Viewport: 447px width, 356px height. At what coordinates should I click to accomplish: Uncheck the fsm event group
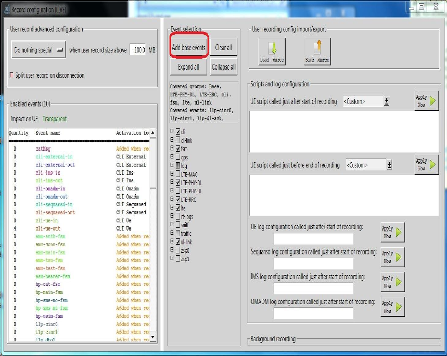(x=178, y=148)
